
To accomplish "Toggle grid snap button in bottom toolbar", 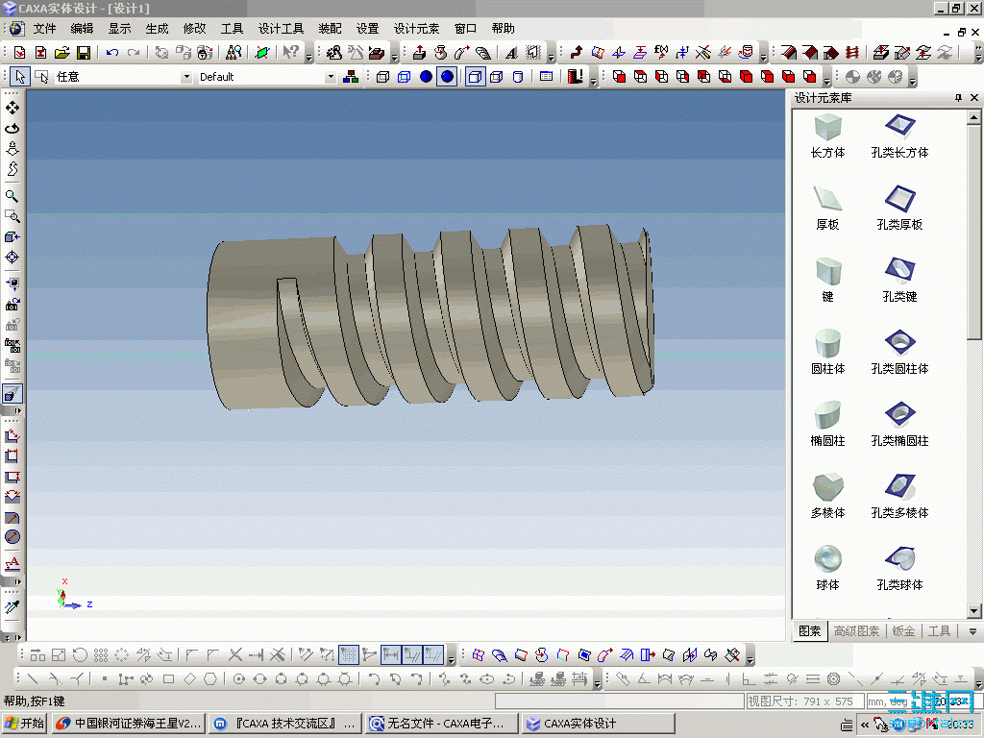I will pos(348,655).
